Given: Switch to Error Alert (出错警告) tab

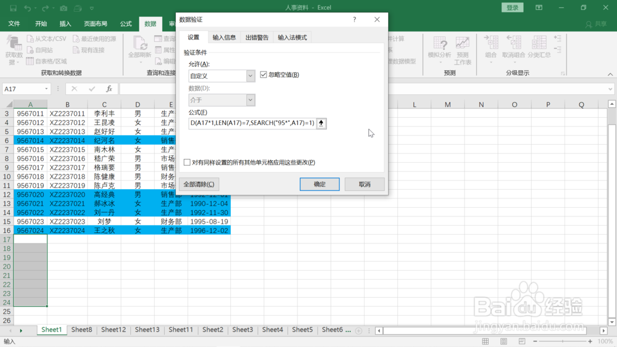Looking at the screenshot, I should point(257,38).
